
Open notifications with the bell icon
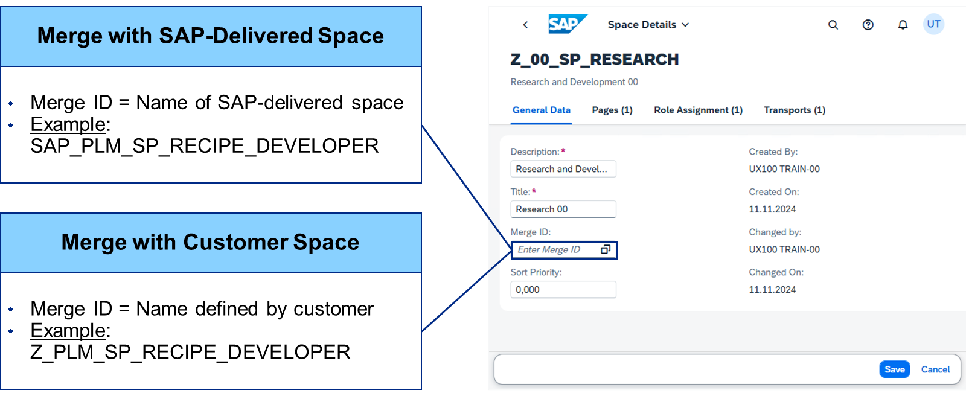tap(903, 25)
